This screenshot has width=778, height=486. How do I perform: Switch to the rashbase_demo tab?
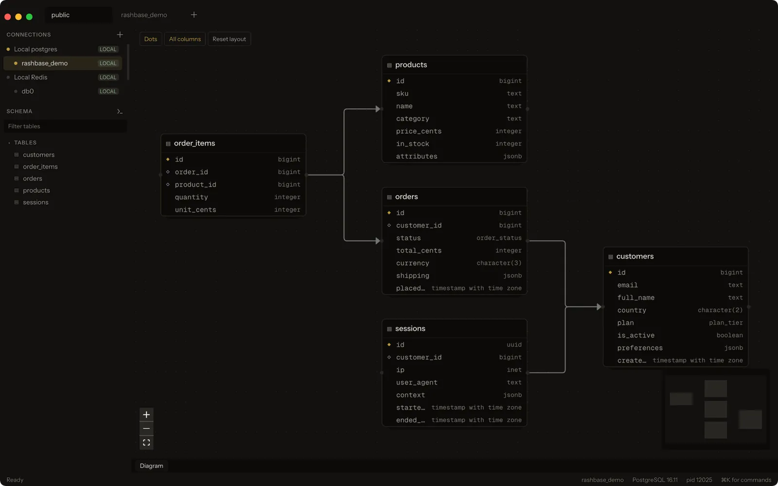tap(144, 15)
